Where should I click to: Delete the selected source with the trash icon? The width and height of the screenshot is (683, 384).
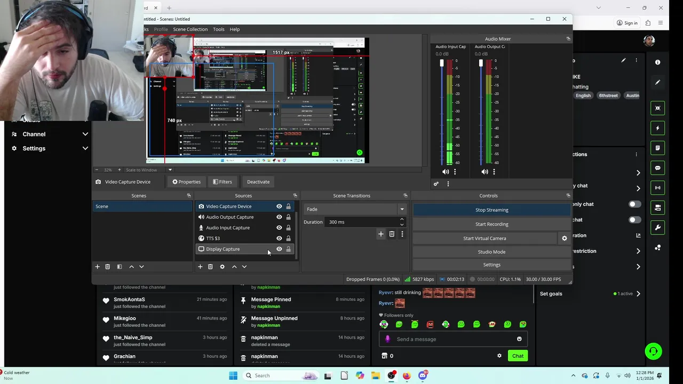(210, 267)
